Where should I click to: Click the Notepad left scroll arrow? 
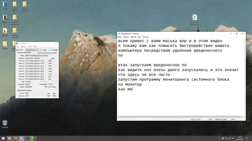pos(118,117)
